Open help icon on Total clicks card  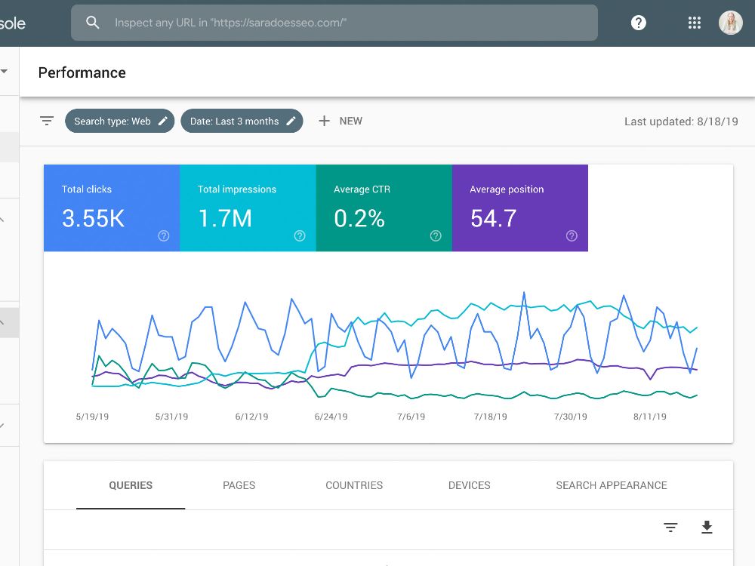pyautogui.click(x=164, y=235)
